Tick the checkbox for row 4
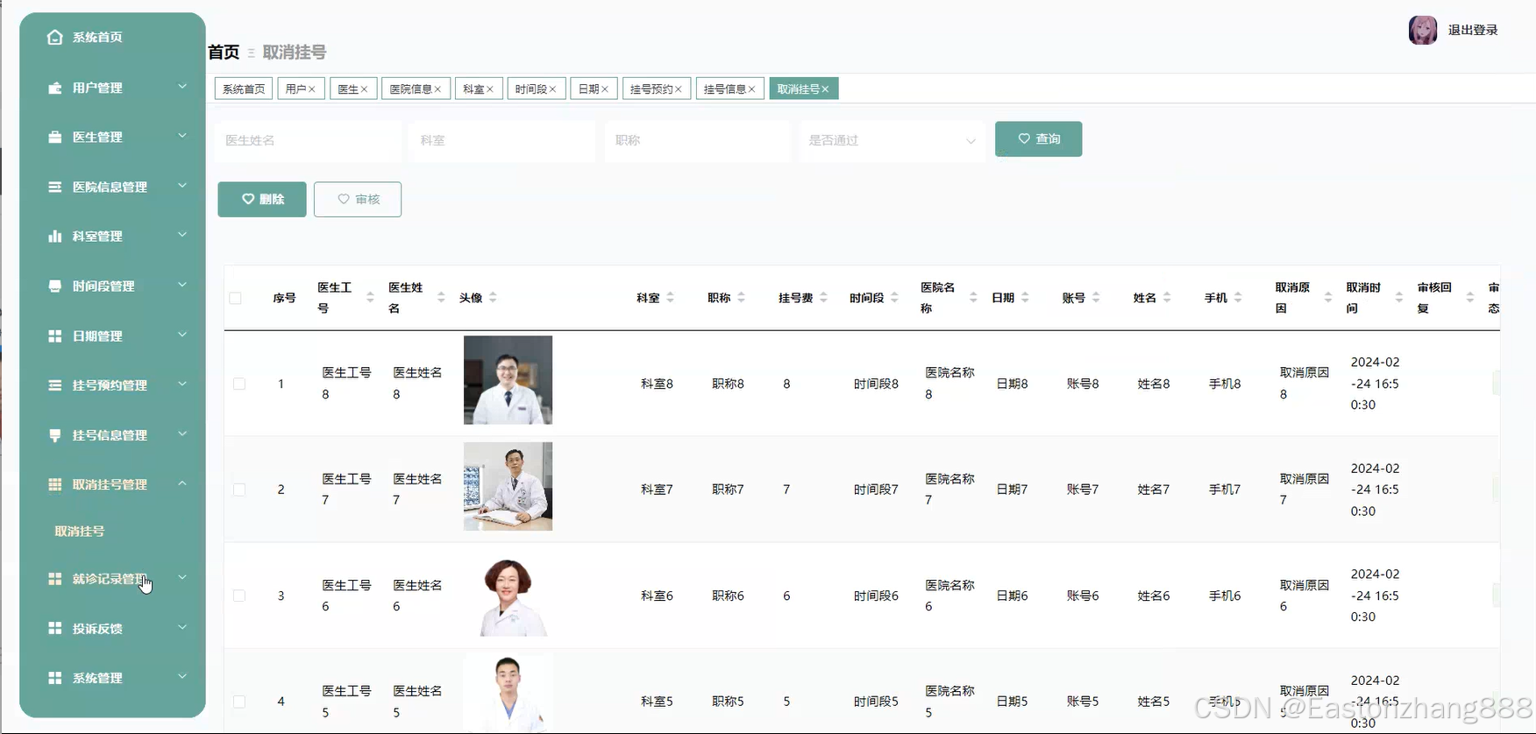The width and height of the screenshot is (1536, 734). pos(239,702)
